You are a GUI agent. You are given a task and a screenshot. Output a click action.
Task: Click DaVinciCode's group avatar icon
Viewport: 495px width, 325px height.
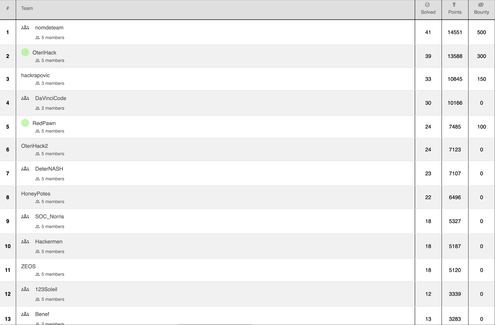(x=25, y=98)
